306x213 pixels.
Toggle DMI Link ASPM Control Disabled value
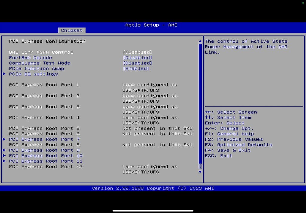[137, 52]
